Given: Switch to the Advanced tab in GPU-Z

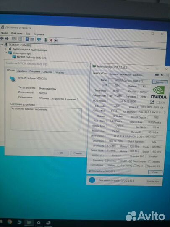Looking at the screenshot, I should click(x=125, y=74).
